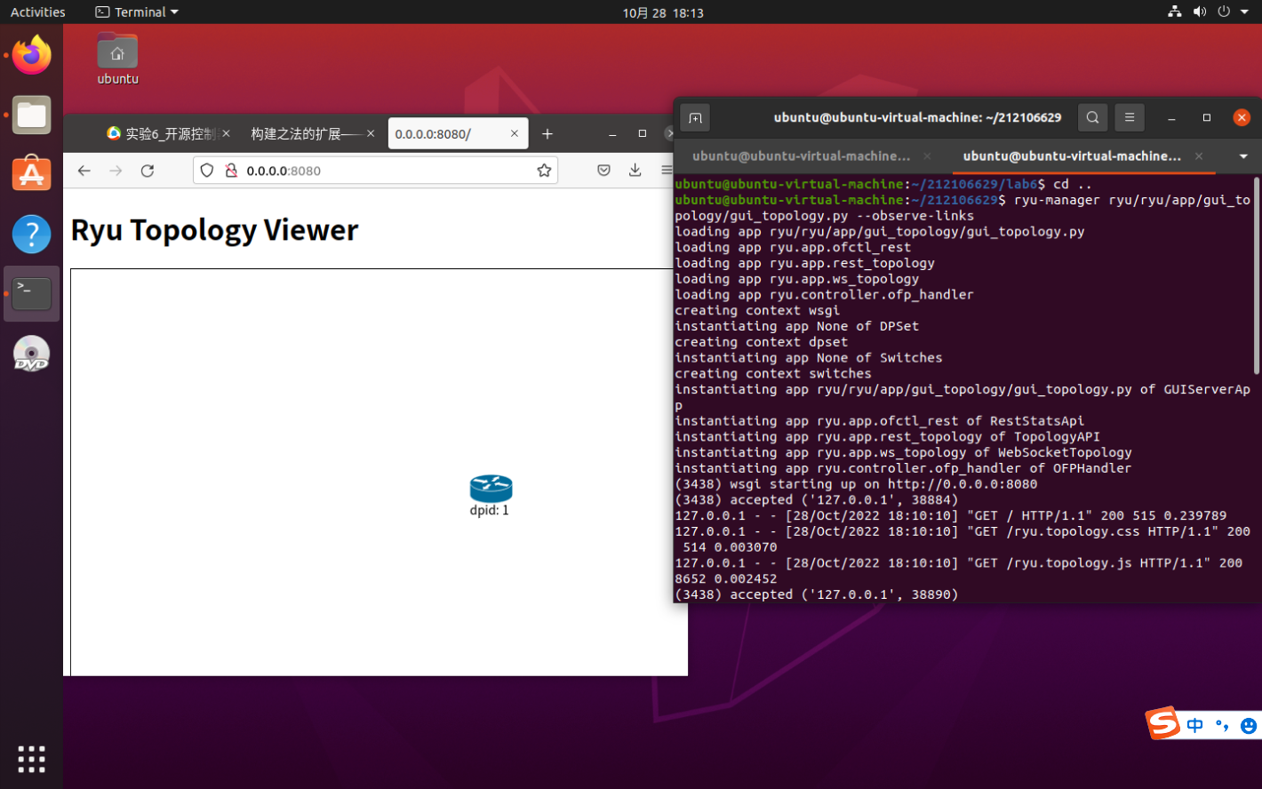
Task: Close the 实验6_开源控制 Firefox tab
Action: coord(226,133)
